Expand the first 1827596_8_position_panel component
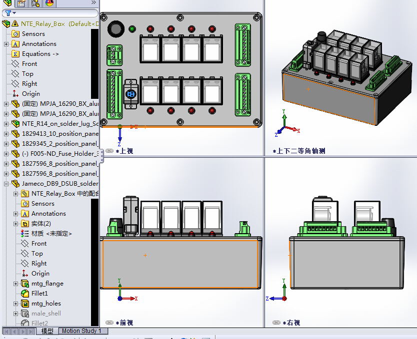 pos(6,164)
